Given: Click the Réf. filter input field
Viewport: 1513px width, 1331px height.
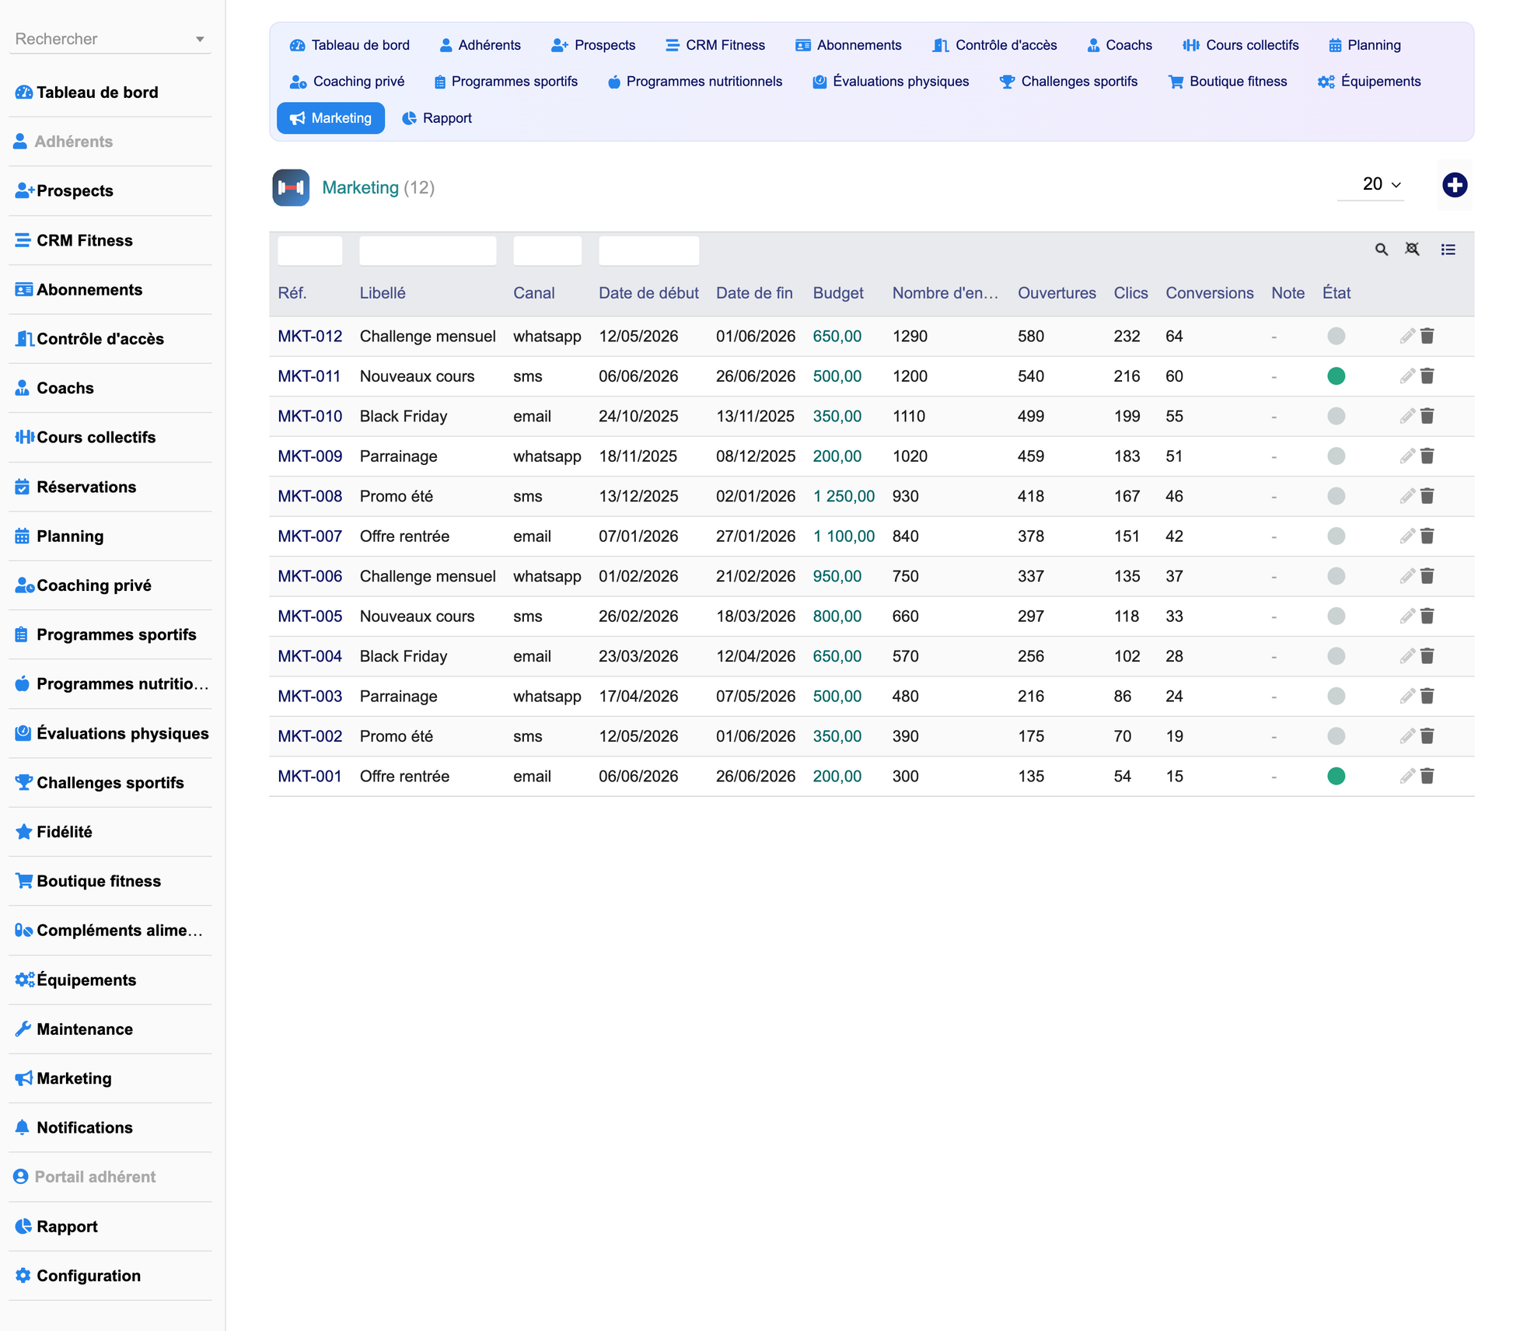Looking at the screenshot, I should (309, 250).
